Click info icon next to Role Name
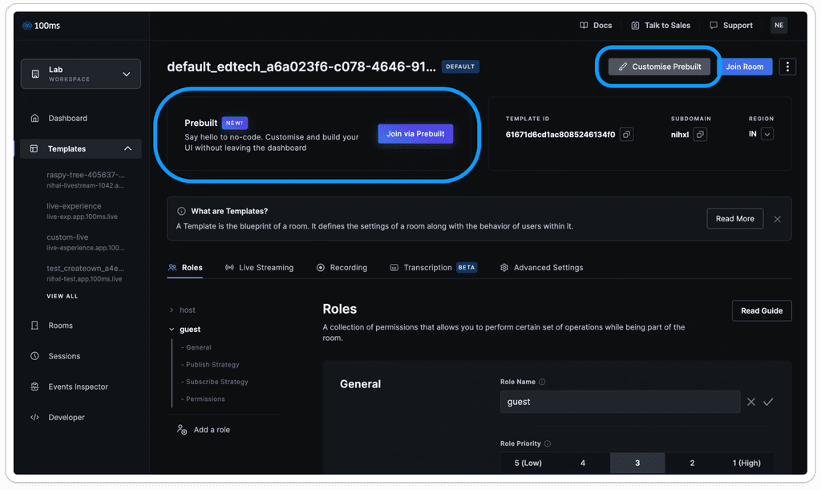Viewport: 821px width, 490px height. pyautogui.click(x=542, y=383)
